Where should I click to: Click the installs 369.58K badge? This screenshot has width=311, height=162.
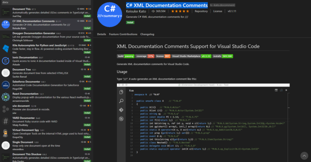point(223,56)
